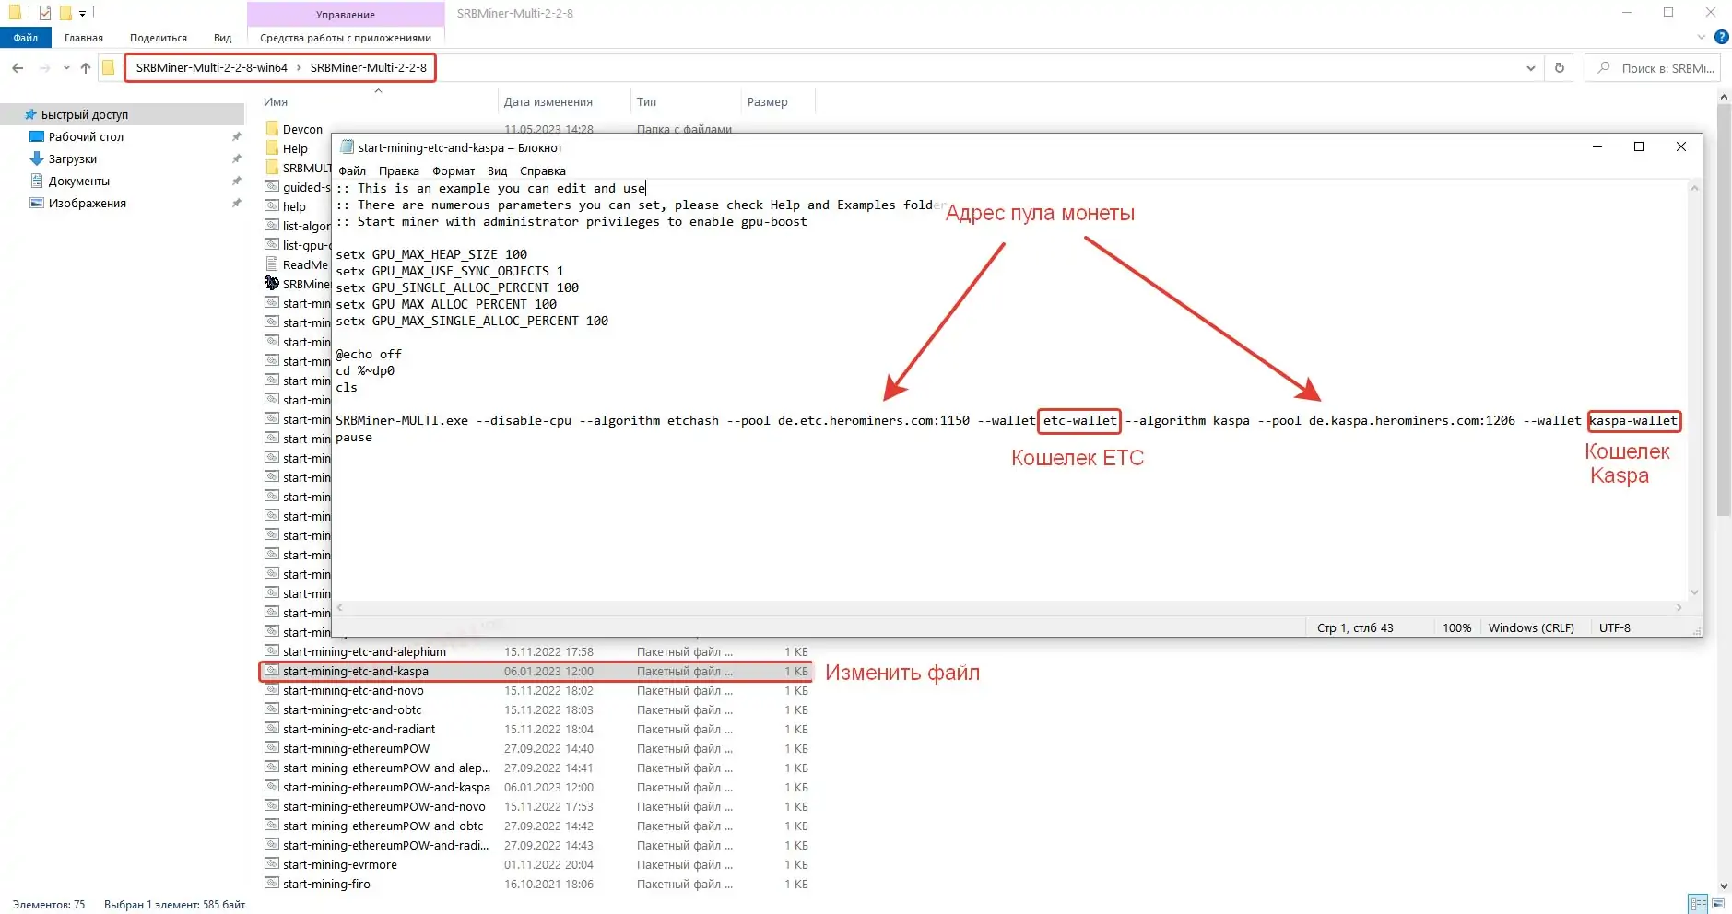Collapse the ribbon with the chevron
The width and height of the screenshot is (1732, 914).
tap(1702, 38)
